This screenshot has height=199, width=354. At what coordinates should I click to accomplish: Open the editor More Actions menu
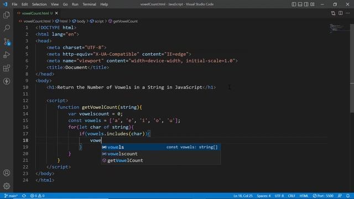(348, 13)
